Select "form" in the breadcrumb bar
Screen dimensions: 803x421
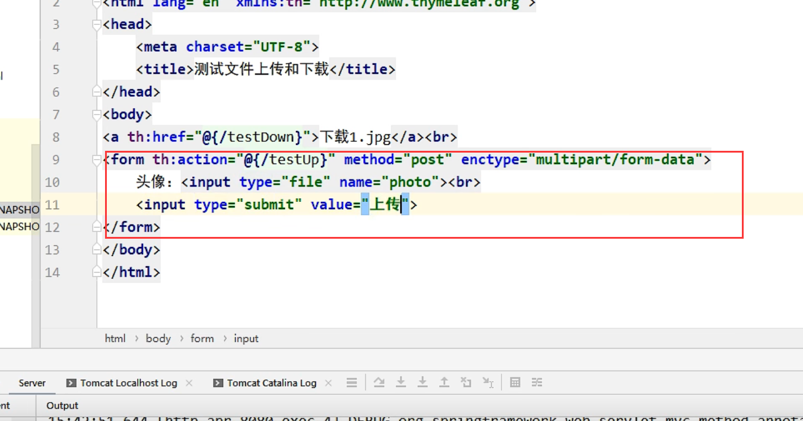pos(202,338)
